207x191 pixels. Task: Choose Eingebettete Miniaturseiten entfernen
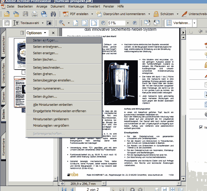(64, 111)
